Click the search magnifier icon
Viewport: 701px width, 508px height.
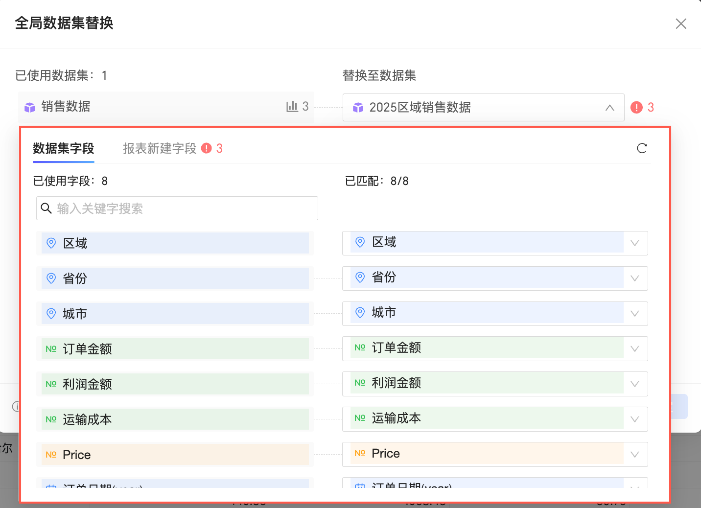click(47, 208)
